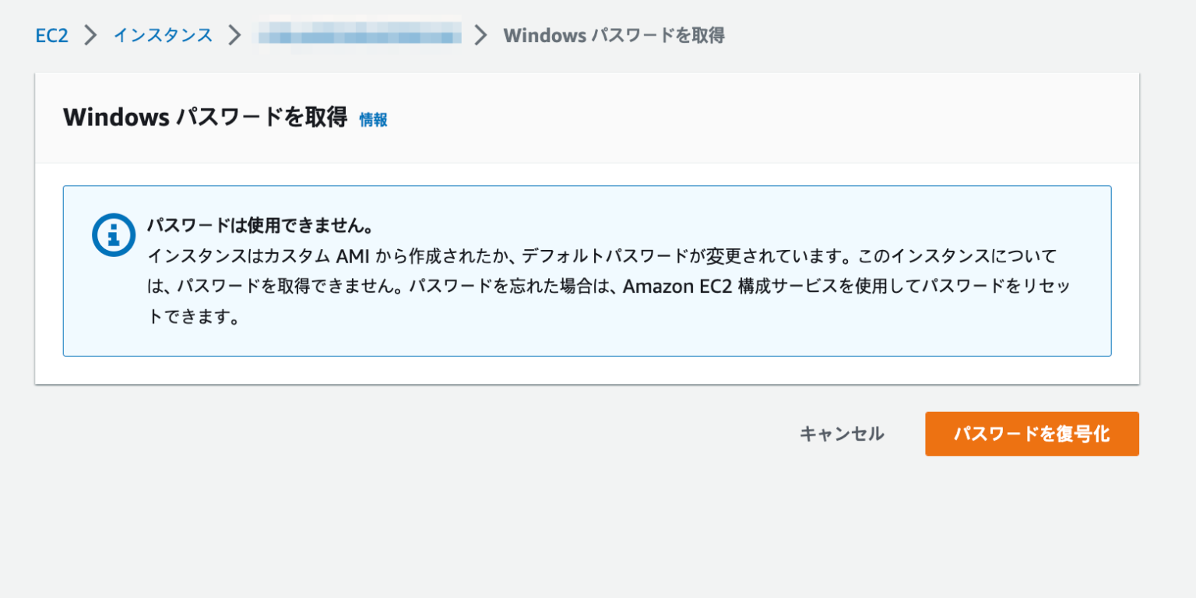This screenshot has width=1196, height=598.
Task: Click the パスワードは使用できません alert title
Action: click(x=257, y=225)
